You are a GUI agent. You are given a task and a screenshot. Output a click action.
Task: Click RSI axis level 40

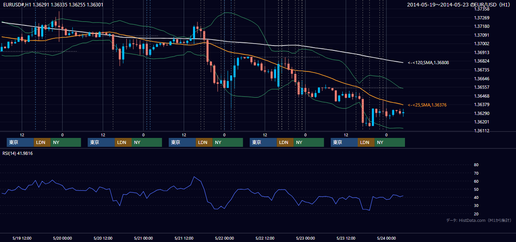click(x=476, y=198)
